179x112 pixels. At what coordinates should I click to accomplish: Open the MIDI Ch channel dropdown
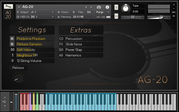coord(35,17)
